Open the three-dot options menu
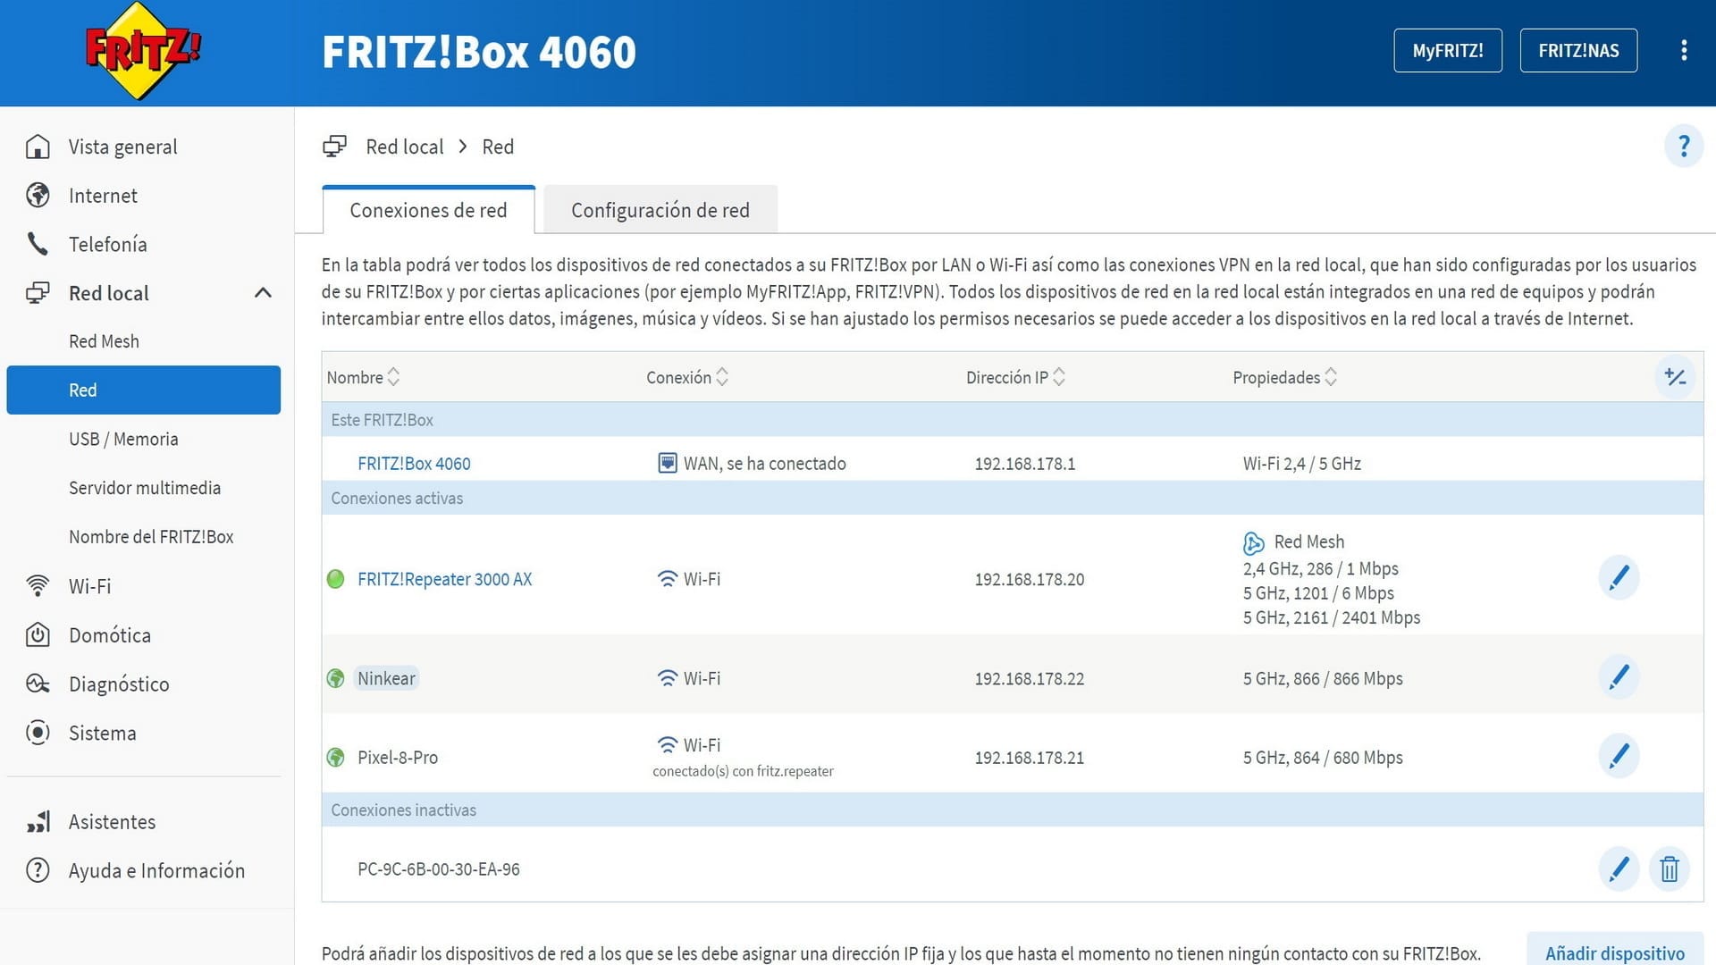 click(x=1684, y=50)
